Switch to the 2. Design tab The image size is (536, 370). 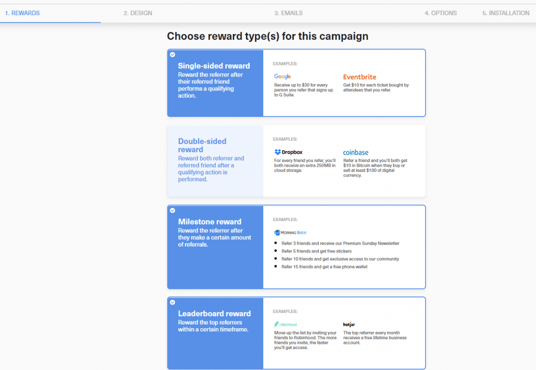click(x=138, y=13)
